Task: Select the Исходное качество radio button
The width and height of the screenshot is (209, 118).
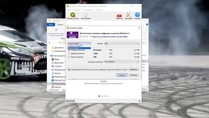Action: pyautogui.click(x=69, y=50)
